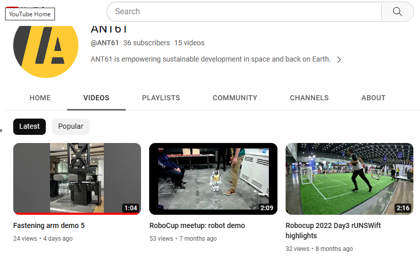Click the '32 views • 8 months ago' metadata

pyautogui.click(x=319, y=249)
